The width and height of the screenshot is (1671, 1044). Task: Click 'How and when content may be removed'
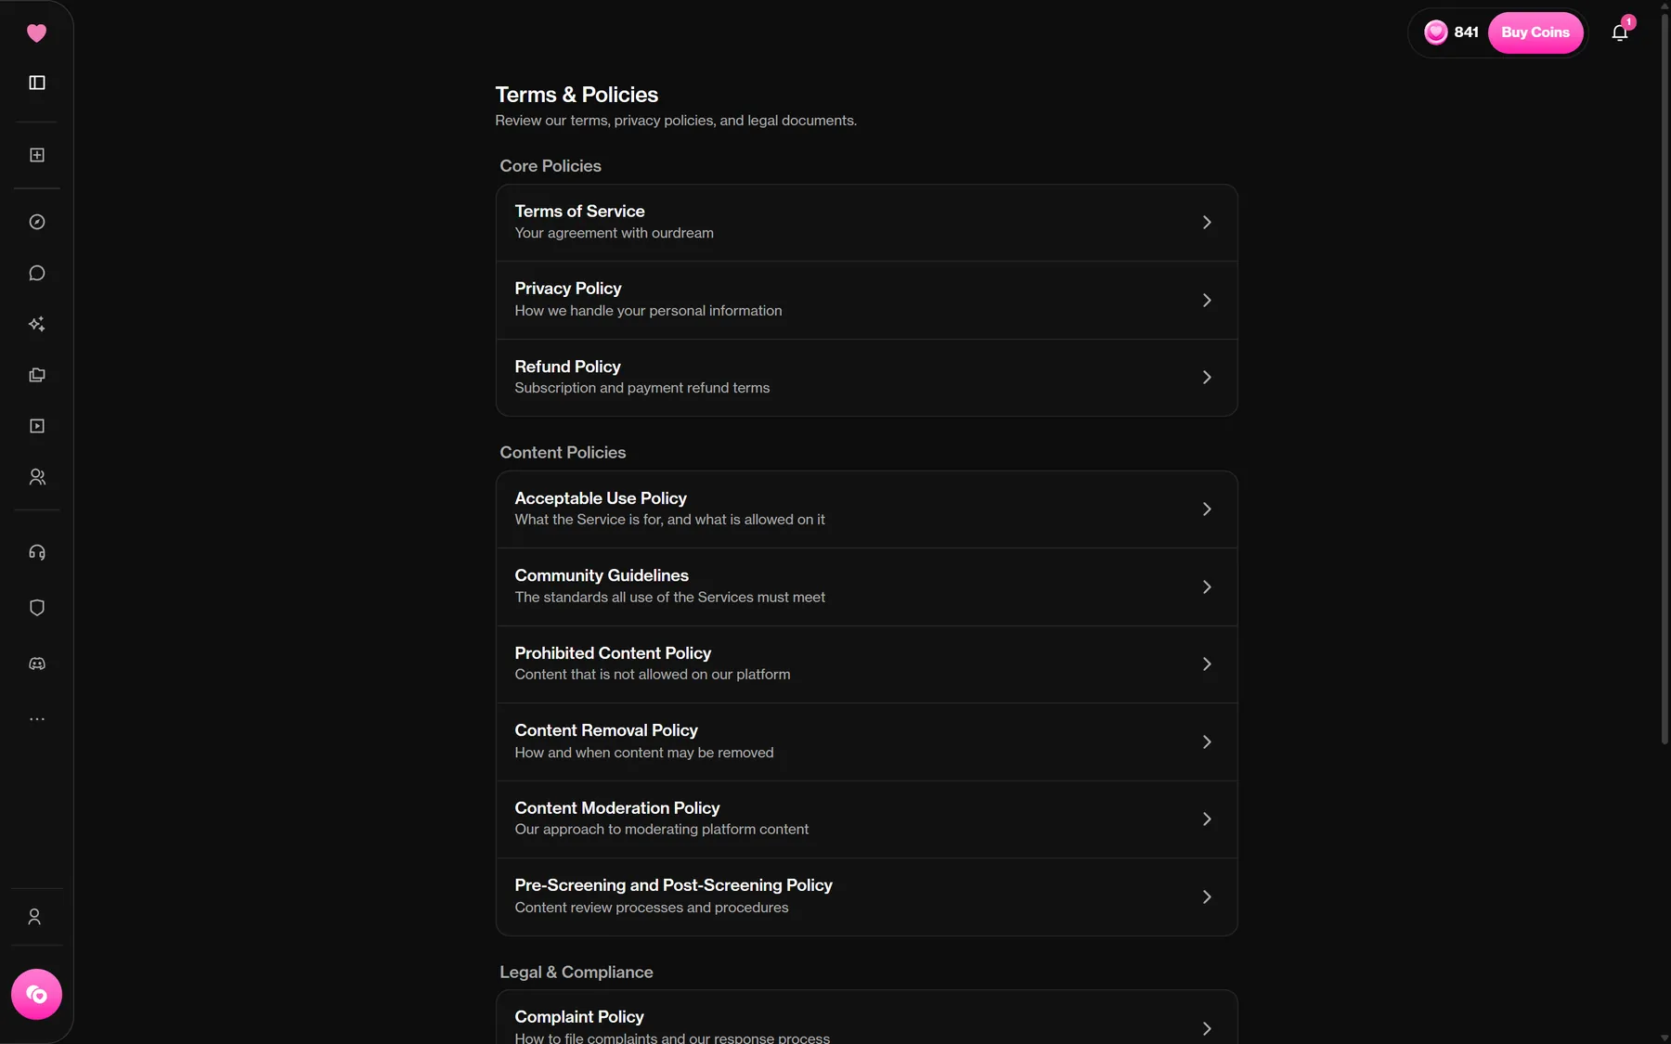pos(644,753)
